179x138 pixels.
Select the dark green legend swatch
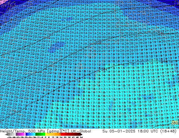(36, 134)
